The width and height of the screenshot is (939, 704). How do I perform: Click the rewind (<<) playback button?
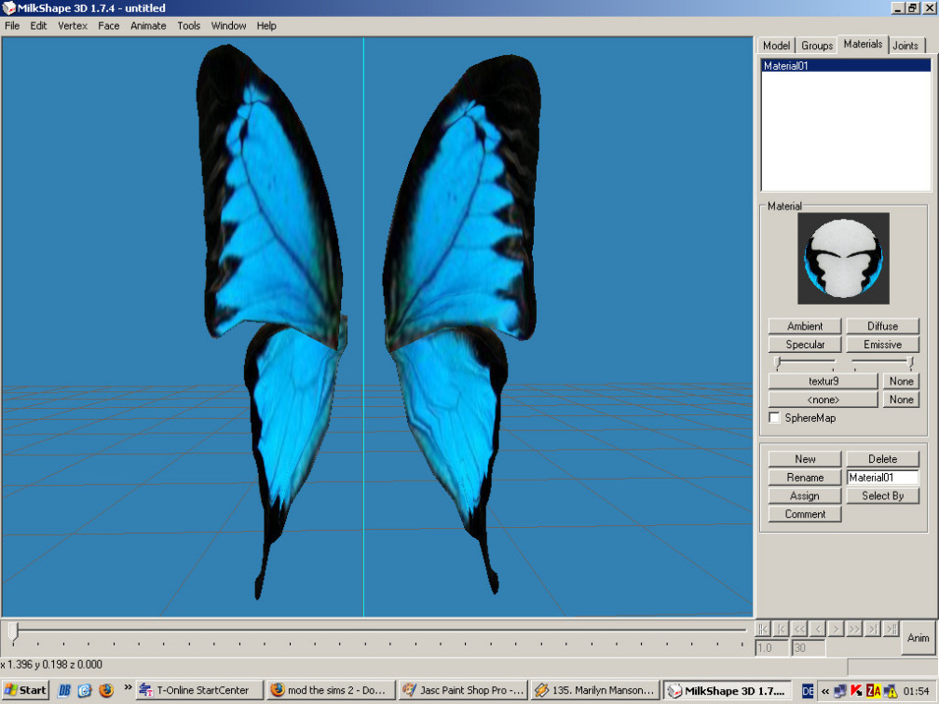point(799,629)
